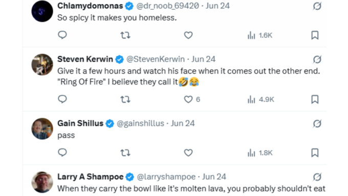Reply to Gain Shillus's "pass" tweet
The height and width of the screenshot is (196, 348).
(62, 153)
